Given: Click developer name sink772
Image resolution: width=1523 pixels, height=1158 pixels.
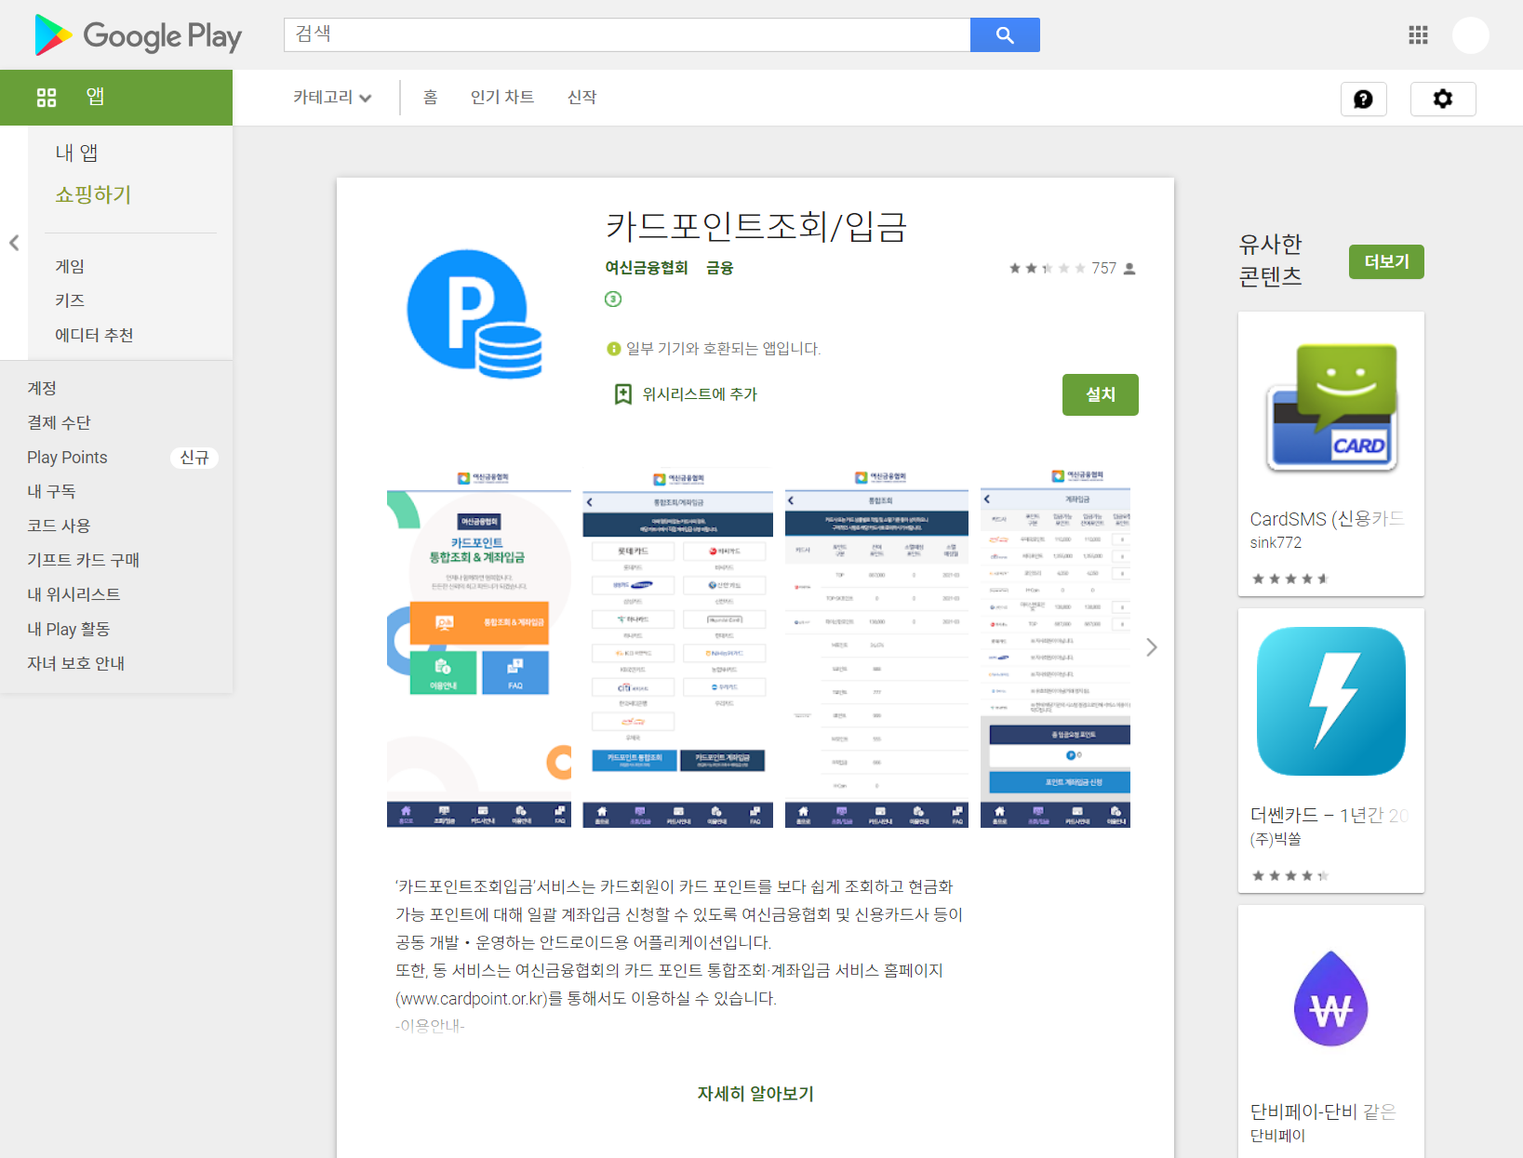Looking at the screenshot, I should tap(1276, 542).
